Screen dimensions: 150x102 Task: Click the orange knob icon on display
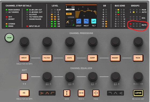68,23
